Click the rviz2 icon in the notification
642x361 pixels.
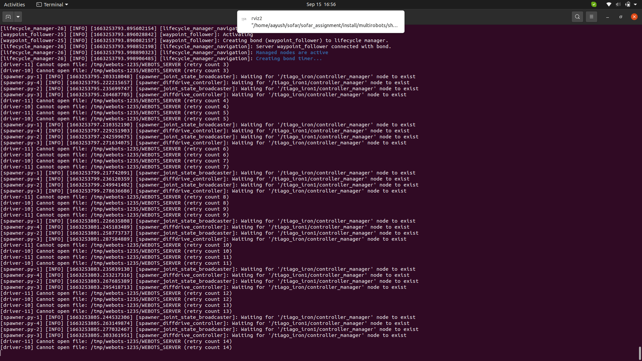click(244, 19)
